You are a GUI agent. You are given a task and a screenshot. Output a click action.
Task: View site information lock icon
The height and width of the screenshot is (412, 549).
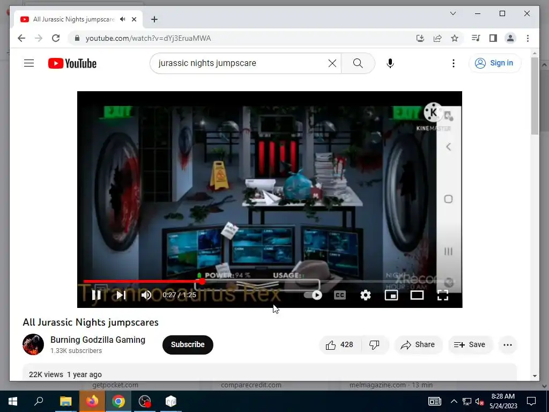(x=77, y=38)
